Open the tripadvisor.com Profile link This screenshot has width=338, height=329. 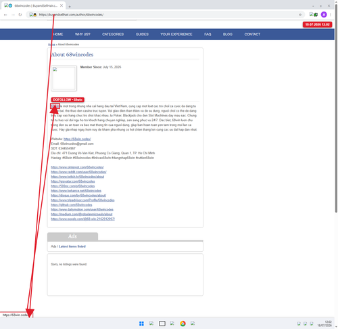click(x=82, y=200)
